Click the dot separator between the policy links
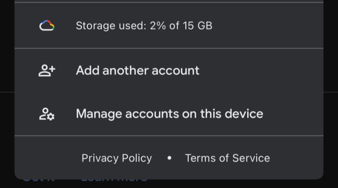 tap(169, 158)
